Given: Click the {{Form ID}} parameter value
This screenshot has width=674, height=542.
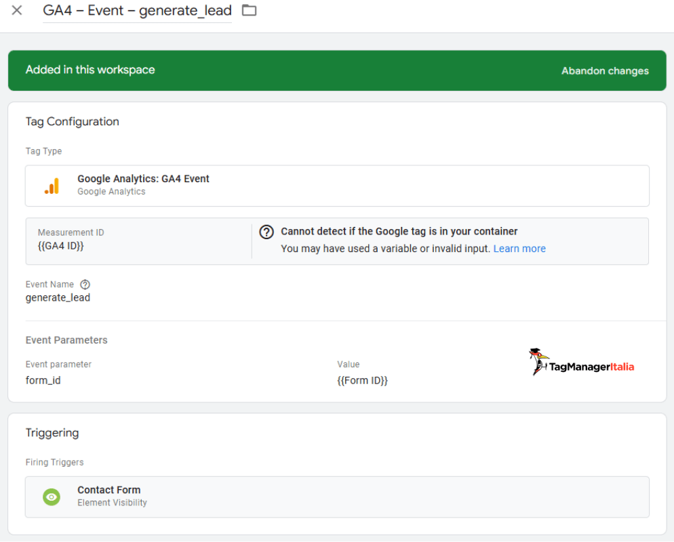Looking at the screenshot, I should pyautogui.click(x=362, y=381).
